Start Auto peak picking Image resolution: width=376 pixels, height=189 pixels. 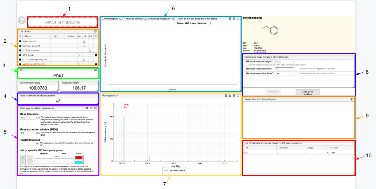pyautogui.click(x=308, y=92)
